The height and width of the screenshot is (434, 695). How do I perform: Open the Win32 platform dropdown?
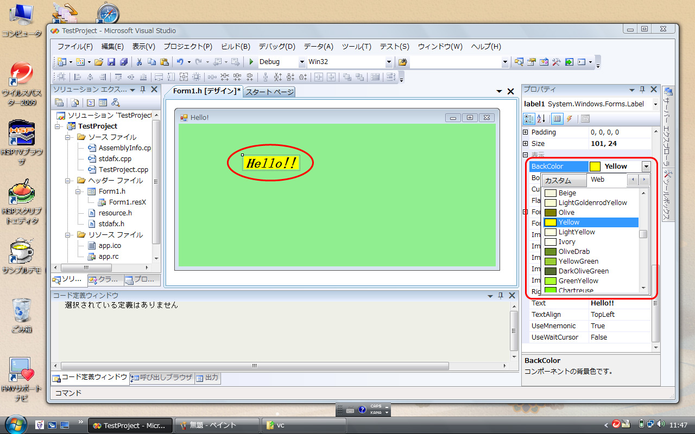coord(389,62)
